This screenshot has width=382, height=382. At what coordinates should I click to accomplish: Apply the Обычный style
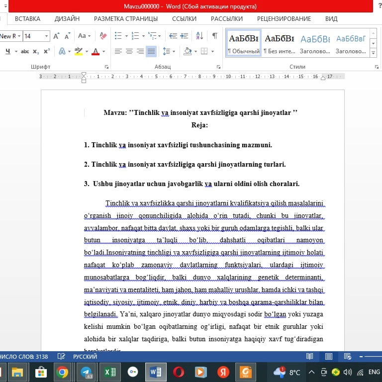click(x=244, y=43)
